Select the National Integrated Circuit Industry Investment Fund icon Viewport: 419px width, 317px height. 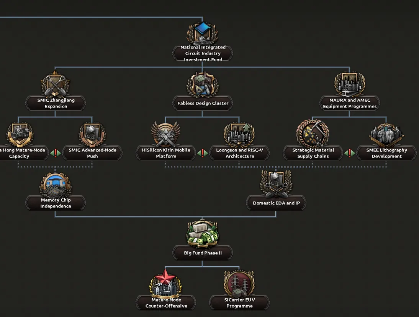203,33
